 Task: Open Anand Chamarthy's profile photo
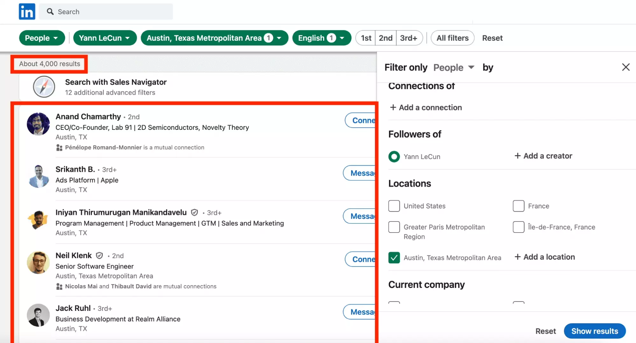click(38, 124)
